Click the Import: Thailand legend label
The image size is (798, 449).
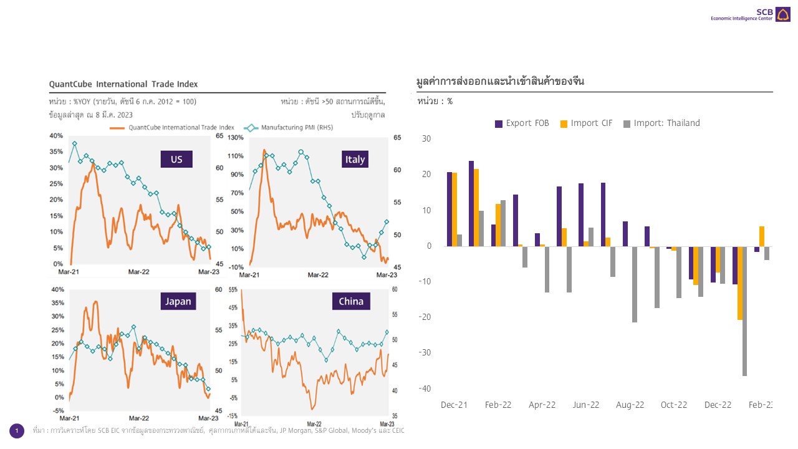666,123
